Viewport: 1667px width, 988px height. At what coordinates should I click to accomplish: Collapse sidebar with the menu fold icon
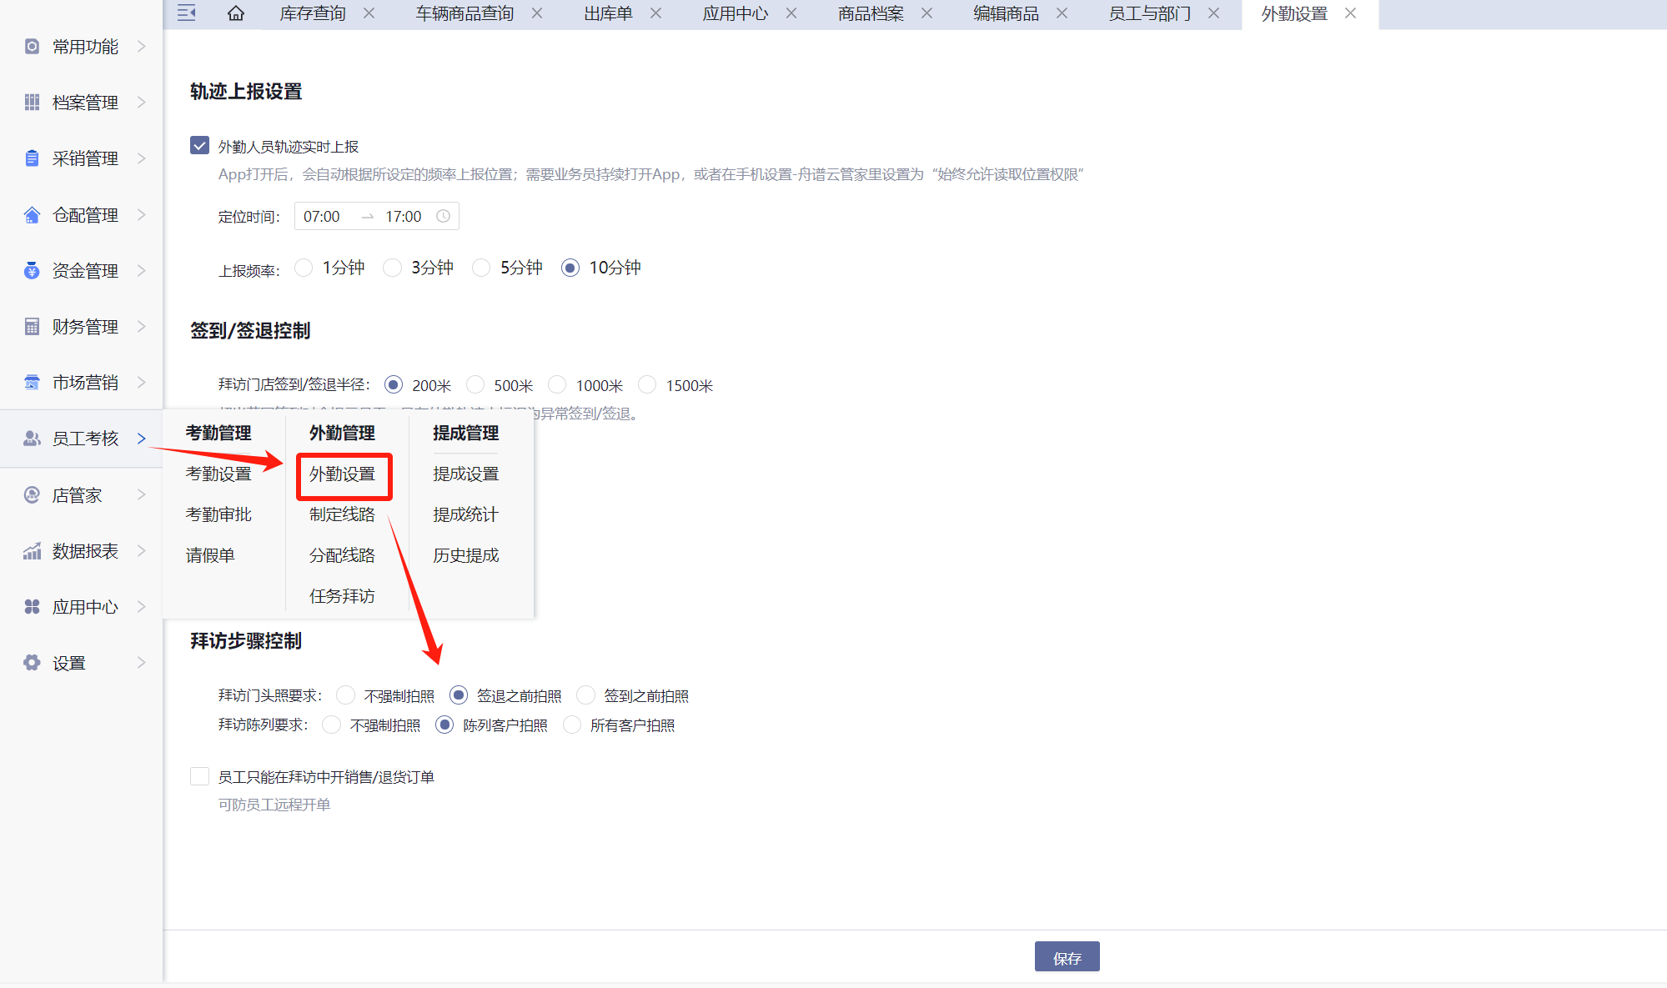(187, 13)
